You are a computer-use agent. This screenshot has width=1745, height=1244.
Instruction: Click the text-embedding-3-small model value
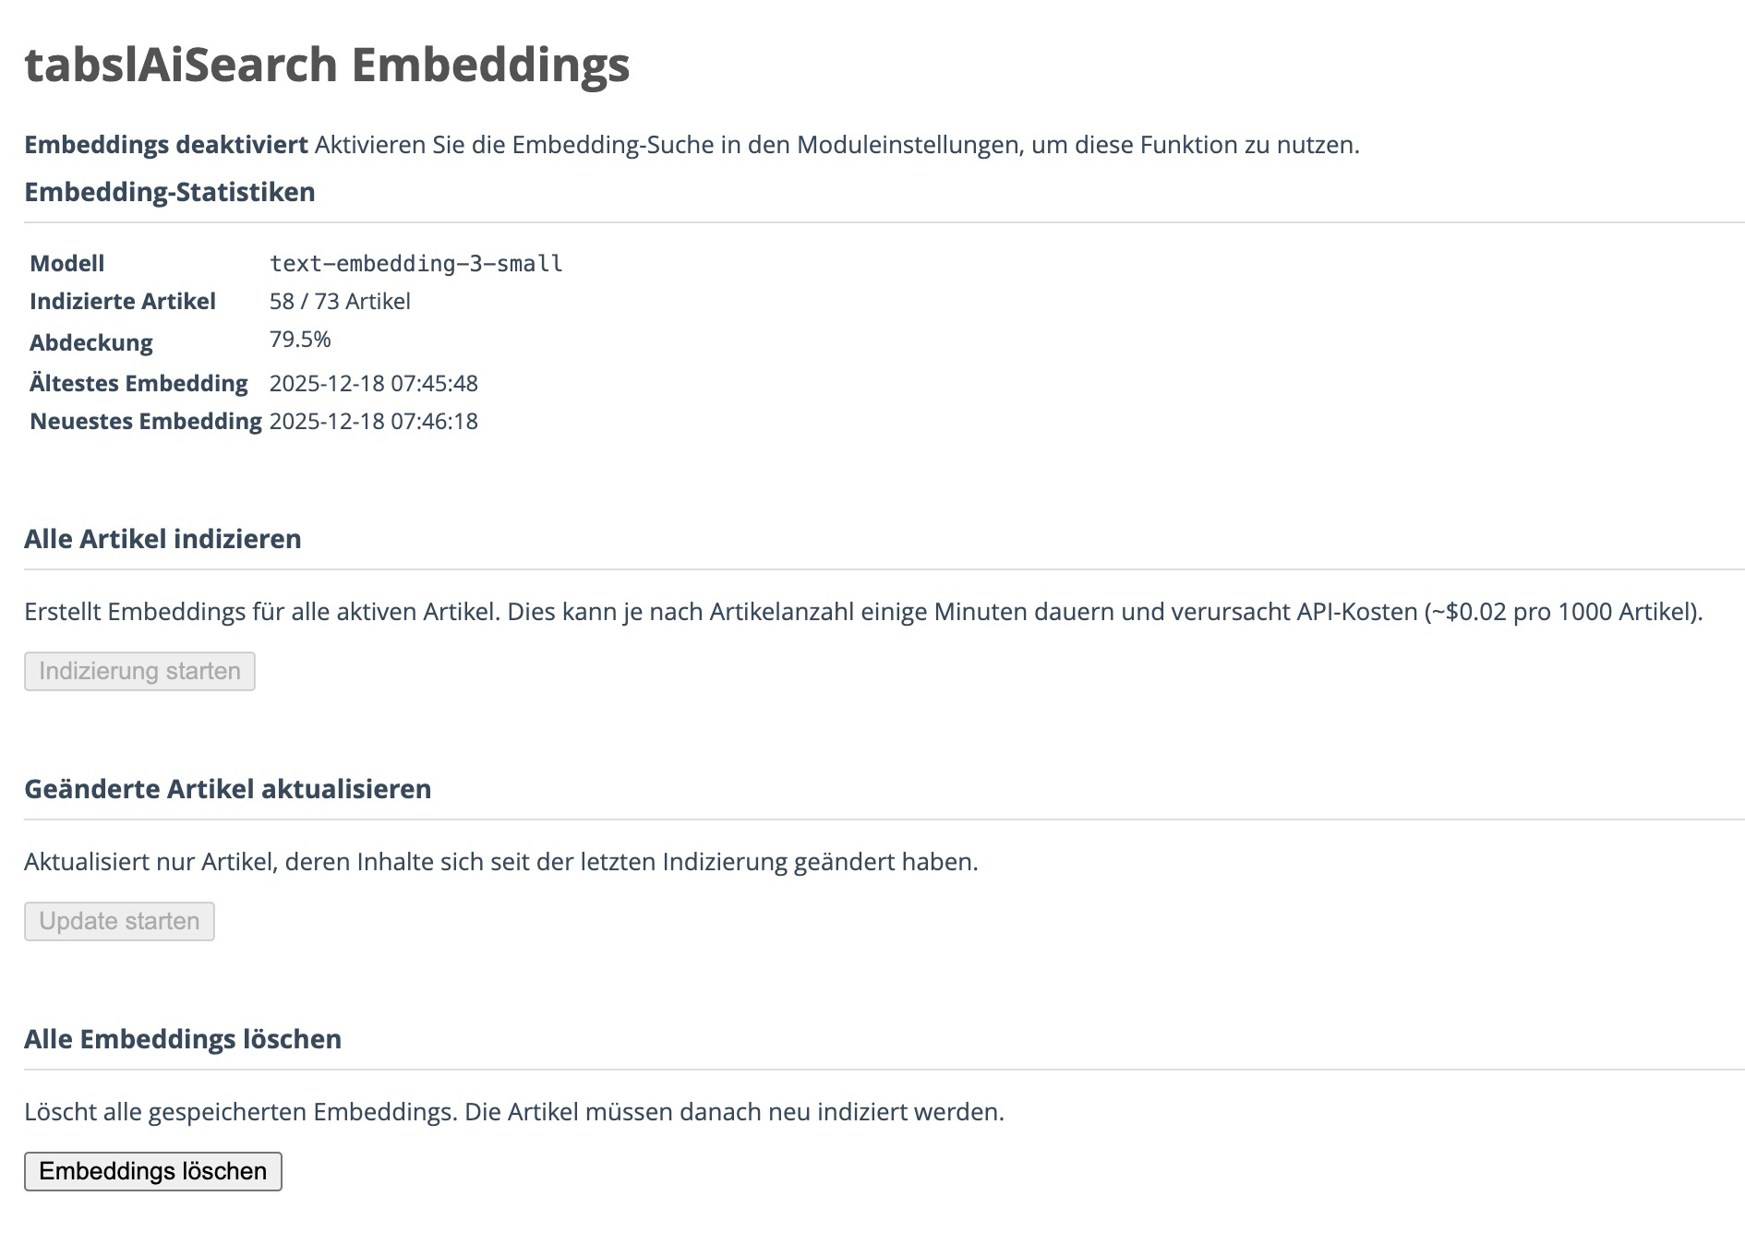[x=415, y=264]
